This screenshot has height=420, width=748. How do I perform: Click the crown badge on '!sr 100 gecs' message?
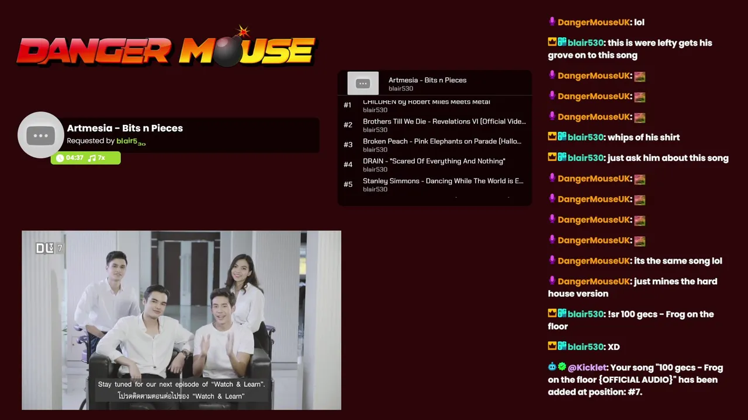pyautogui.click(x=552, y=314)
